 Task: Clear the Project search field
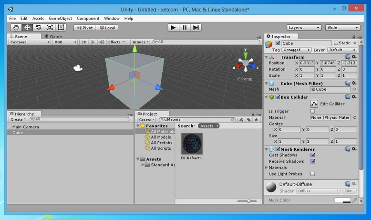pos(233,120)
